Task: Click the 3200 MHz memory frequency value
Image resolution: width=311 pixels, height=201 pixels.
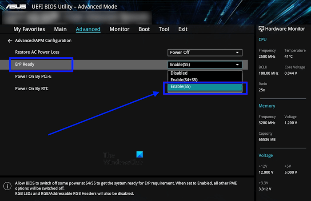Action: 267,123
